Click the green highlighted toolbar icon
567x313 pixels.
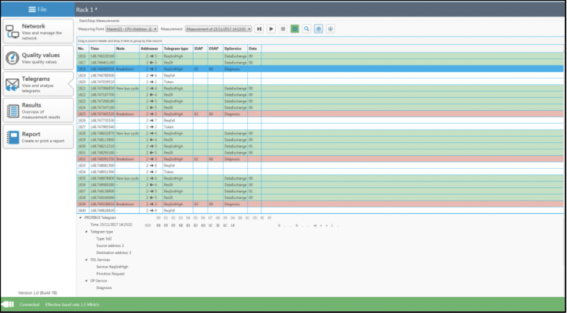295,29
